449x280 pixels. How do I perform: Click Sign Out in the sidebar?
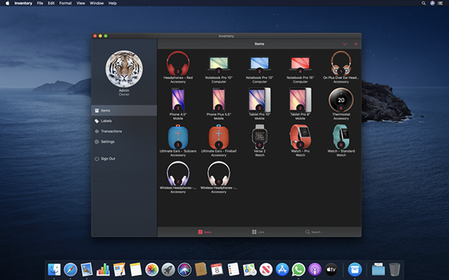pyautogui.click(x=124, y=159)
